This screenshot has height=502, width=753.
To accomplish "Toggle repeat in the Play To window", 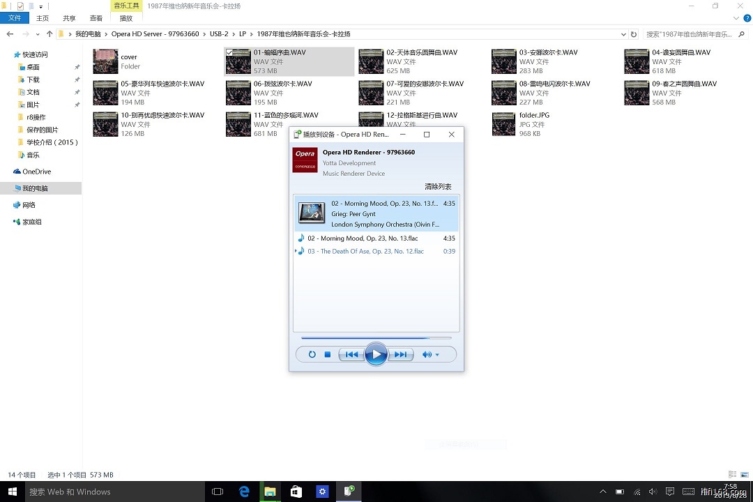I will pyautogui.click(x=312, y=355).
